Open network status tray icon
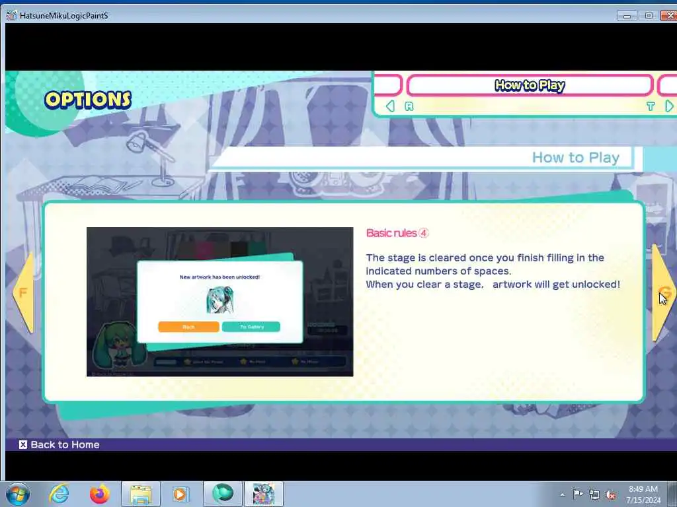 coord(594,494)
